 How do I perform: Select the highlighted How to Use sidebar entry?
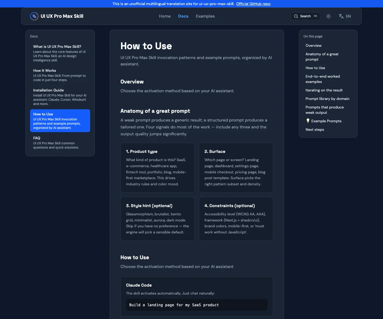click(60, 121)
